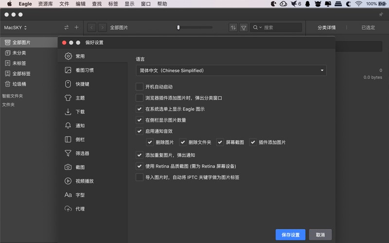Enable 开机自动启动 checkbox
The width and height of the screenshot is (389, 243).
[140, 87]
